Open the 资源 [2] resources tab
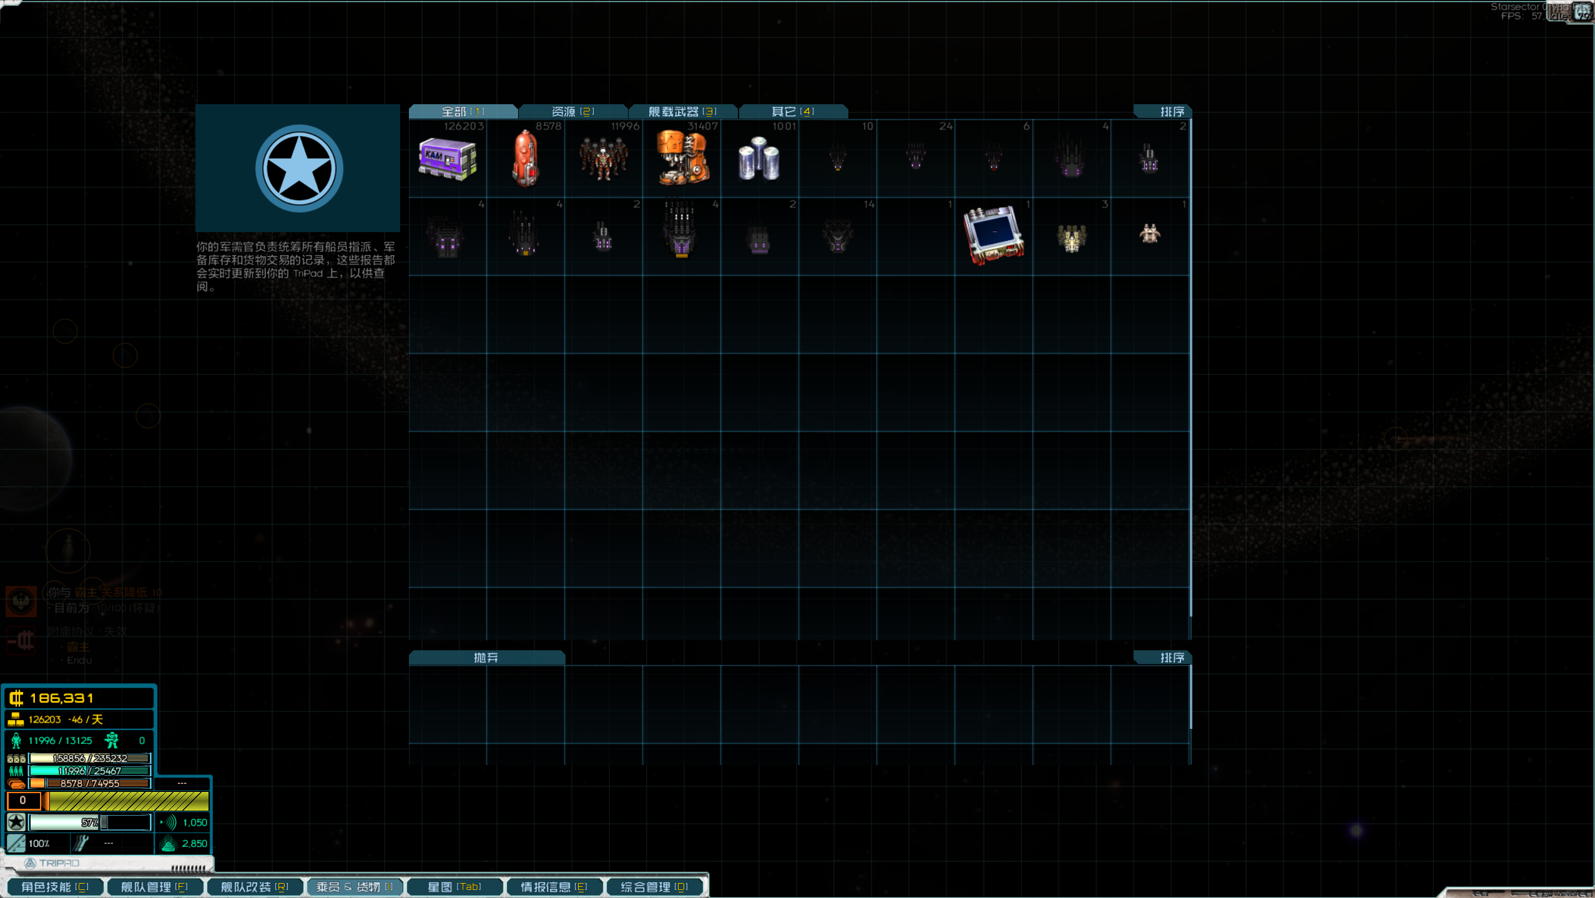This screenshot has height=898, width=1595. pyautogui.click(x=573, y=112)
